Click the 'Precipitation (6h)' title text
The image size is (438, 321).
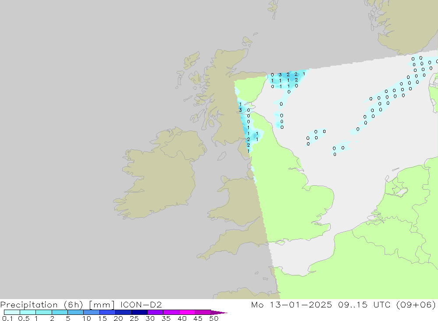[x=42, y=305]
